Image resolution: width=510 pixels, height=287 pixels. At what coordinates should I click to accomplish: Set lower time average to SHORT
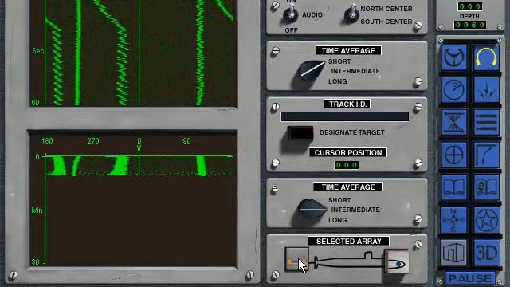click(339, 200)
